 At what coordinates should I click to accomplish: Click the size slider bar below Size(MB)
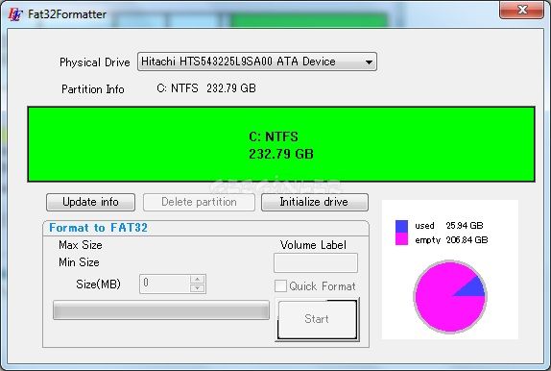click(161, 310)
